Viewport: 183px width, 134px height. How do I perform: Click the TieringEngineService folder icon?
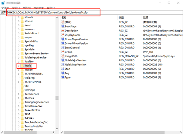pos(22,102)
